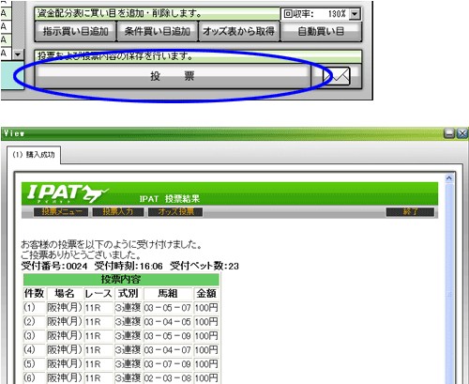The height and width of the screenshot is (384, 469).
Task: Open the 回収率 130% dropdown
Action: click(355, 14)
